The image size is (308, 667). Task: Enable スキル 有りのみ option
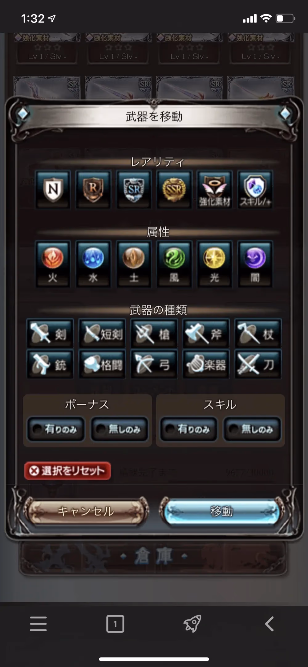point(189,429)
